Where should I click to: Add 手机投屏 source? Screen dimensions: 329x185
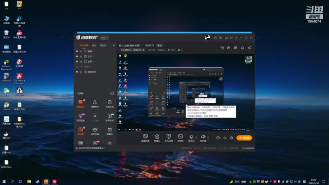pos(169,138)
